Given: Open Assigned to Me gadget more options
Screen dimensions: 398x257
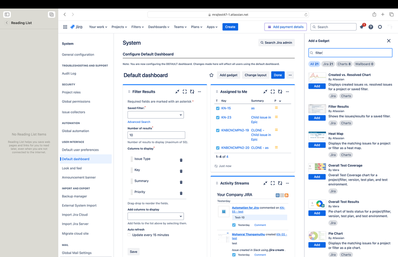Looking at the screenshot, I should (287, 92).
